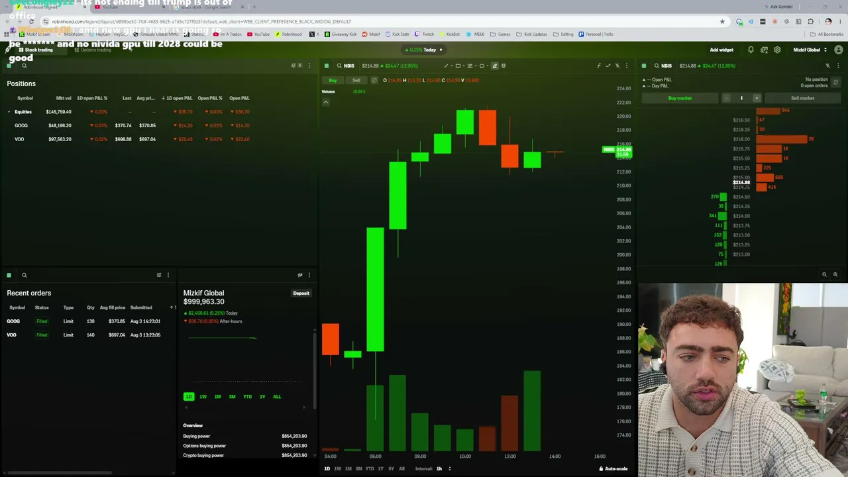The width and height of the screenshot is (848, 477).
Task: Collapse the Equities group row
Action: click(9, 112)
